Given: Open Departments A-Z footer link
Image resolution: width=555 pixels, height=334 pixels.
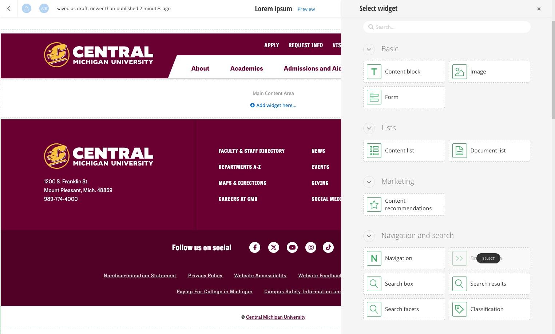Looking at the screenshot, I should coord(239,167).
